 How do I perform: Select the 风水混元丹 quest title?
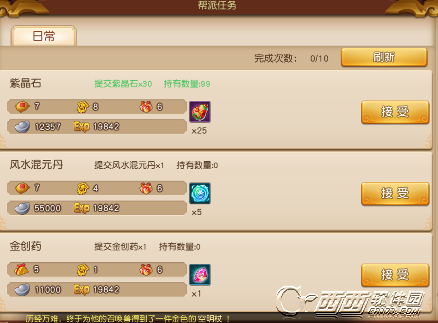pos(36,164)
